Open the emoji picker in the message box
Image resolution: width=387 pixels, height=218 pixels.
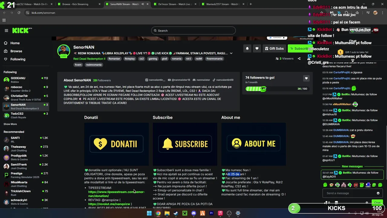pos(378,193)
